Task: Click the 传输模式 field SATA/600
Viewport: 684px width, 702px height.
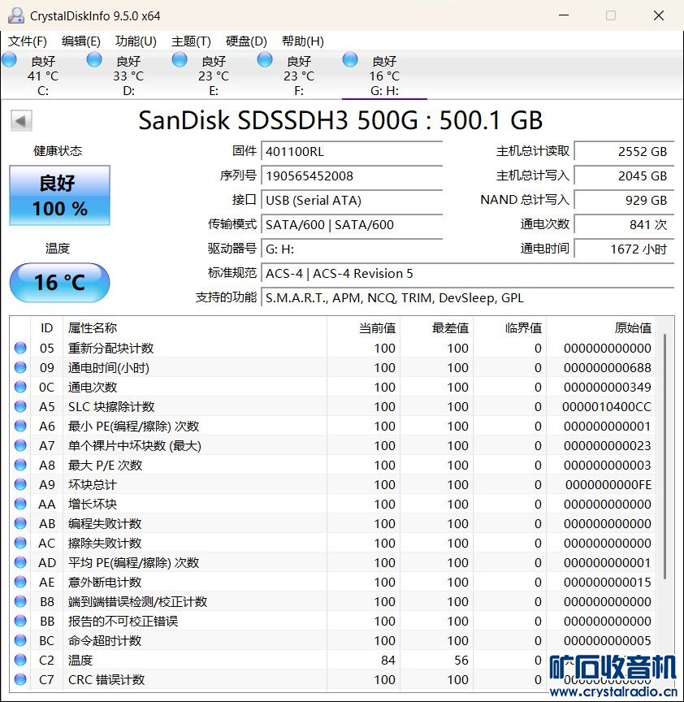Action: [352, 224]
